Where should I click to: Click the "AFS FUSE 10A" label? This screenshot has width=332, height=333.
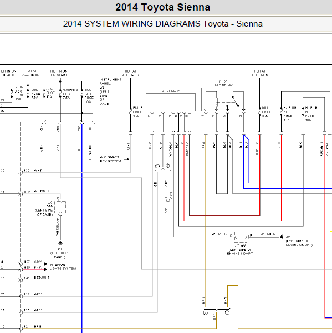click(x=50, y=93)
